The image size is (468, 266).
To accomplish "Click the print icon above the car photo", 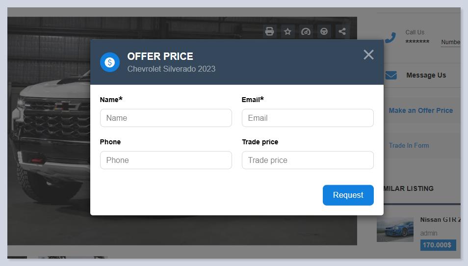I will (269, 31).
